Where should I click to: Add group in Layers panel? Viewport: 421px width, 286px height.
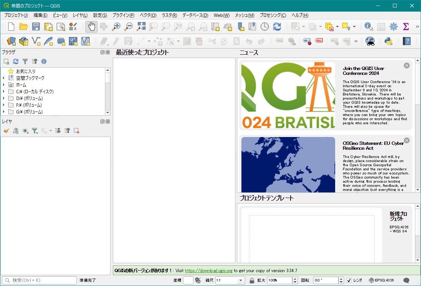coord(16,131)
